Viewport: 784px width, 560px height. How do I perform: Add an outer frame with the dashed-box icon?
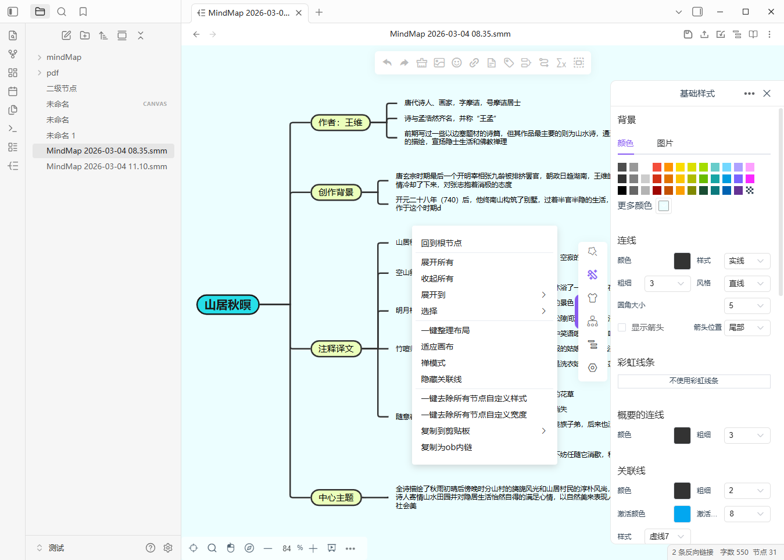(x=579, y=63)
